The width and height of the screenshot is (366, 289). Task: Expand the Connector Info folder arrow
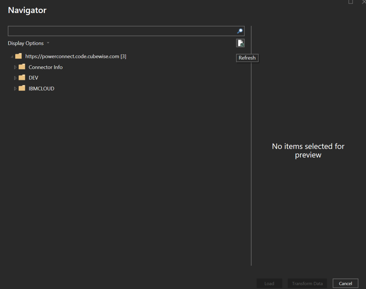coord(15,67)
